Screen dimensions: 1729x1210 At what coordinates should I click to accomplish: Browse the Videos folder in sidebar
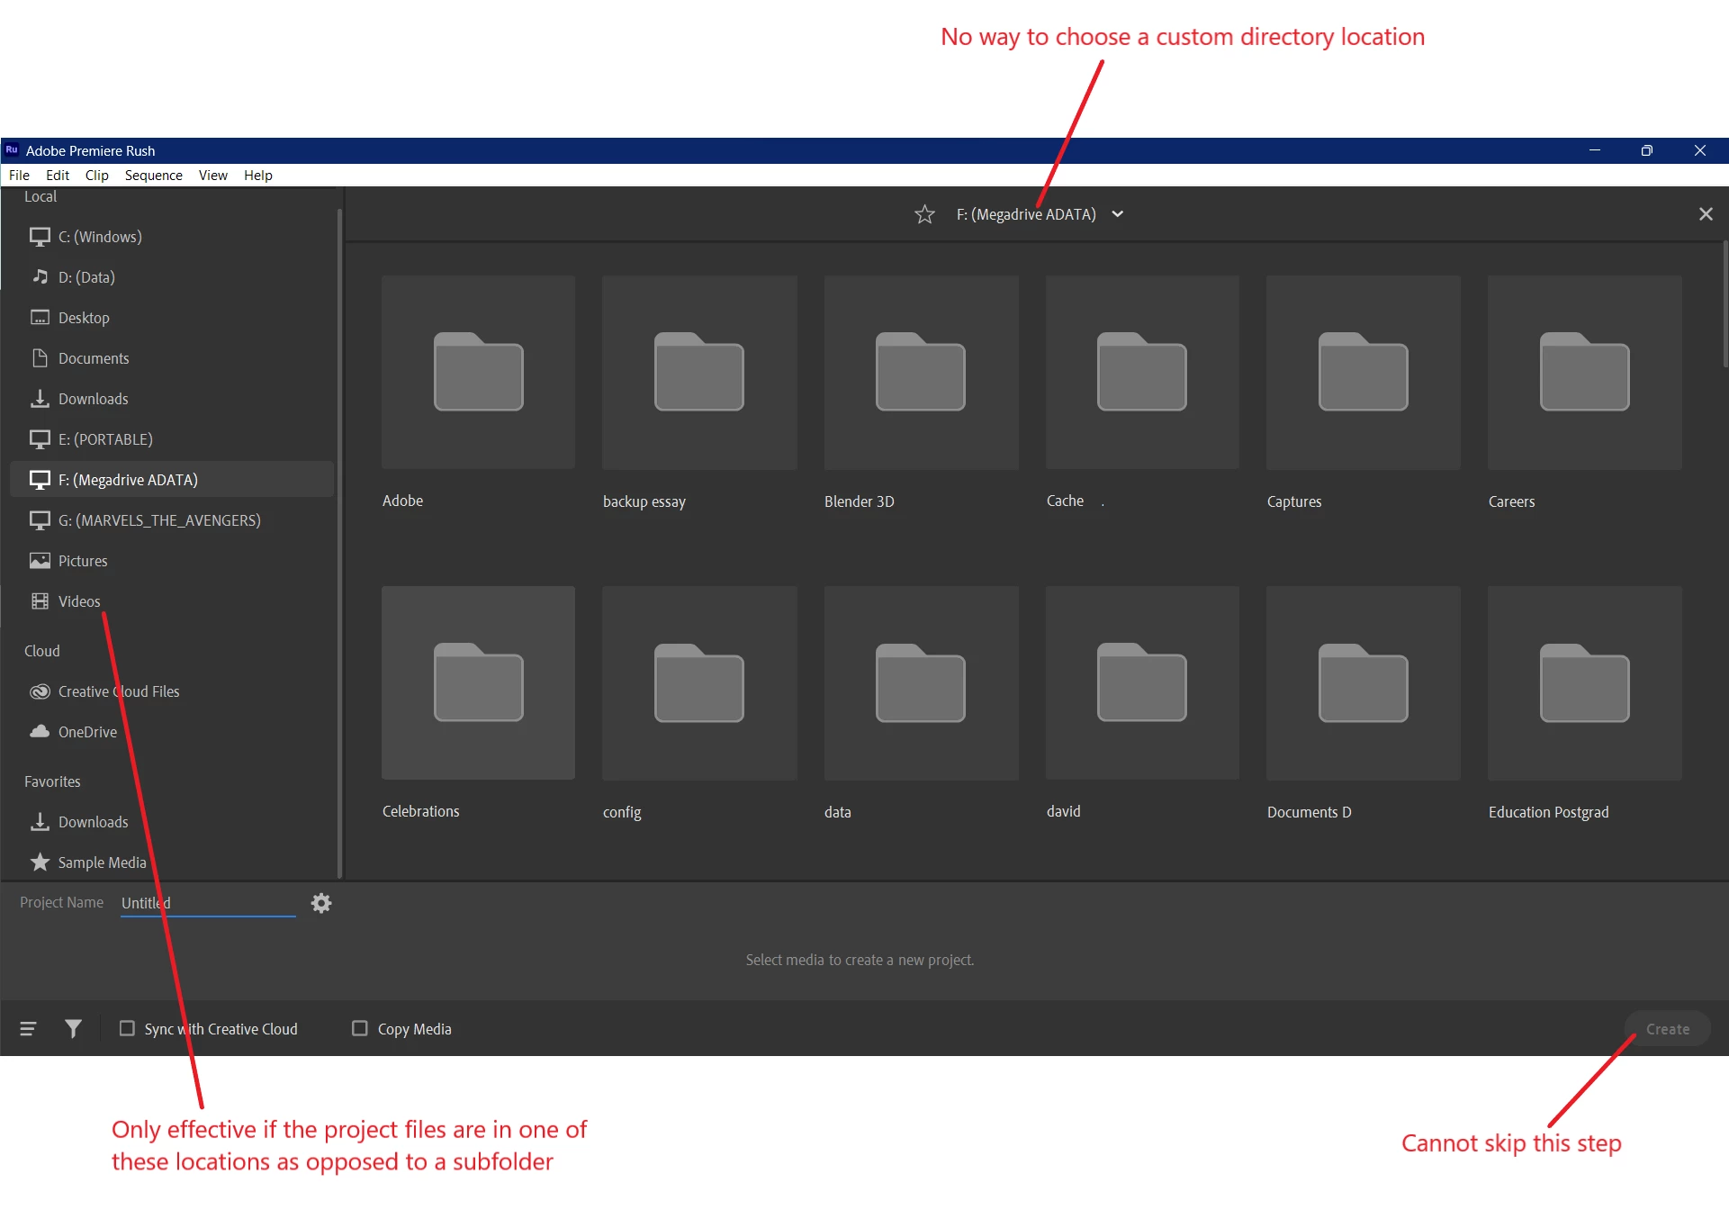click(x=78, y=601)
